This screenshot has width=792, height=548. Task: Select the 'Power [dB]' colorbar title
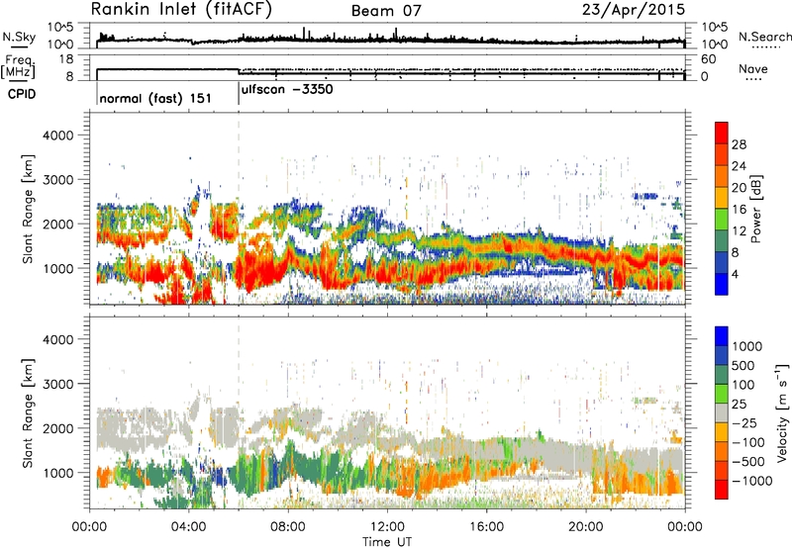pos(756,209)
